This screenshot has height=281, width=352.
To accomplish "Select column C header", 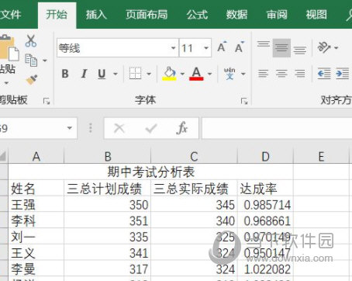I will pyautogui.click(x=194, y=156).
